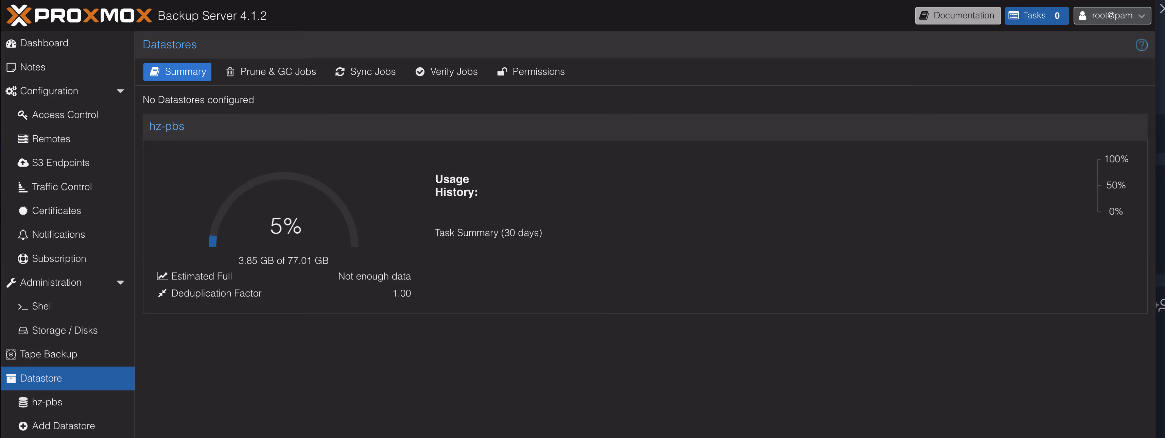Collapse the Configuration section arrow
The image size is (1165, 438).
(x=120, y=91)
